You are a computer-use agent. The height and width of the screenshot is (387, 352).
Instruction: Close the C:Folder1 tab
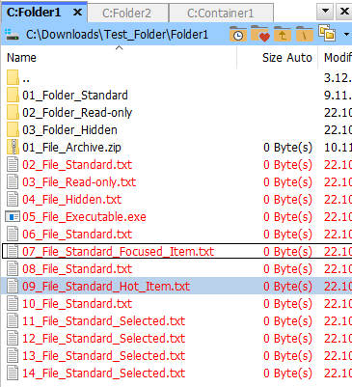point(77,13)
